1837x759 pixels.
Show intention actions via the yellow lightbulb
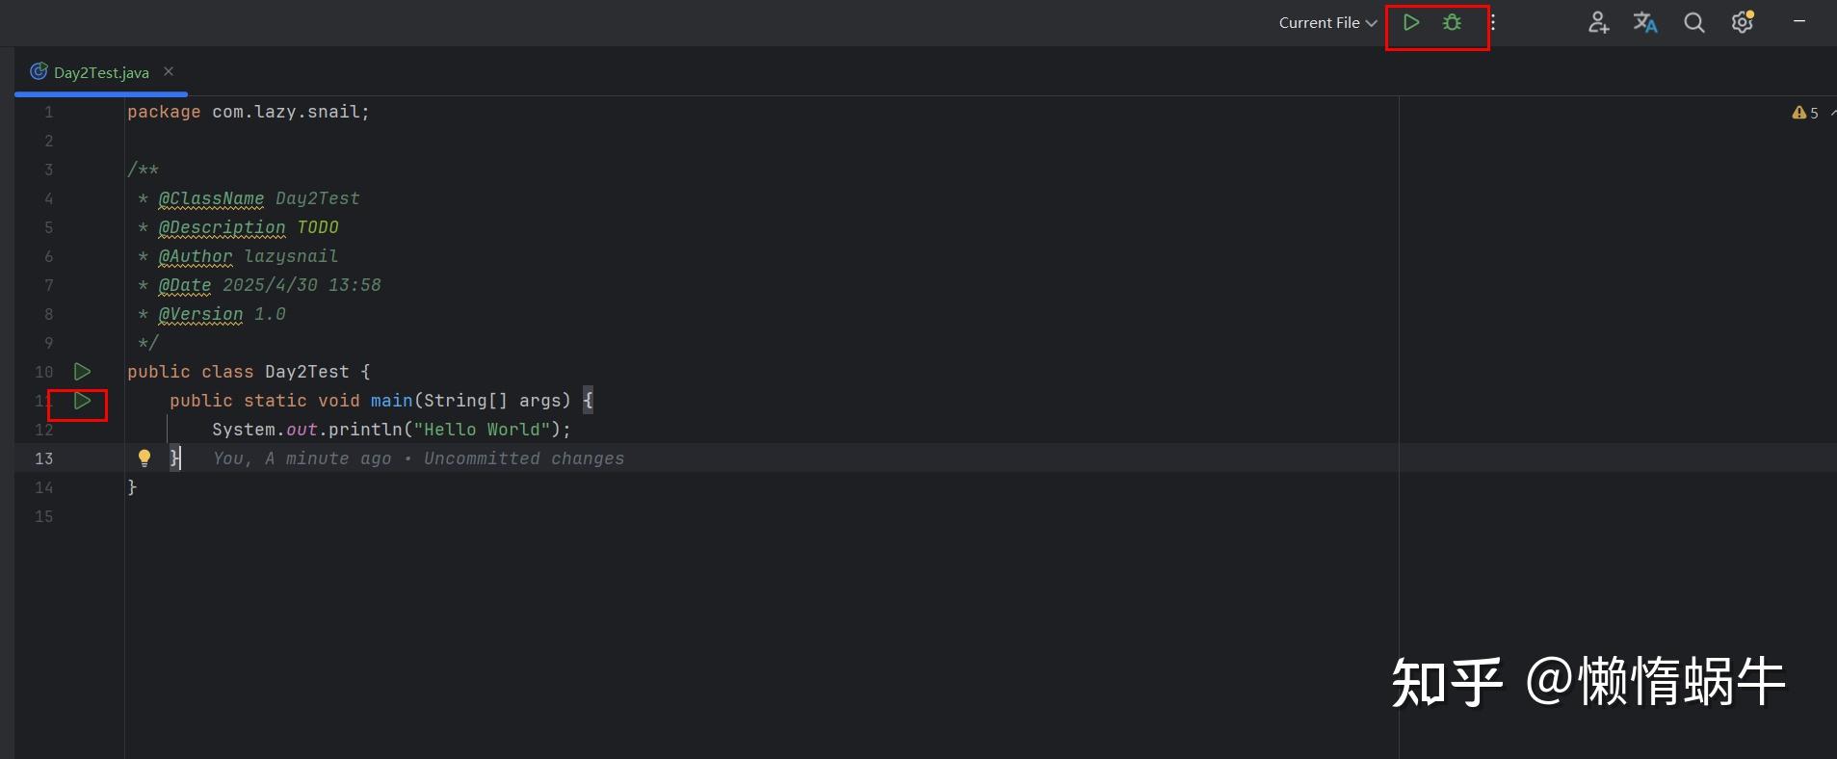[x=144, y=458]
